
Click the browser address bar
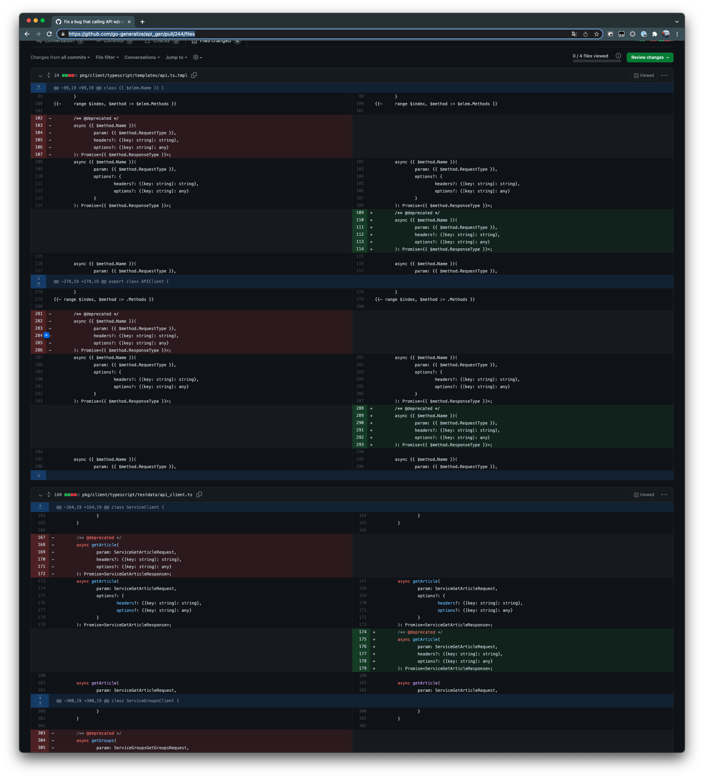coord(131,34)
